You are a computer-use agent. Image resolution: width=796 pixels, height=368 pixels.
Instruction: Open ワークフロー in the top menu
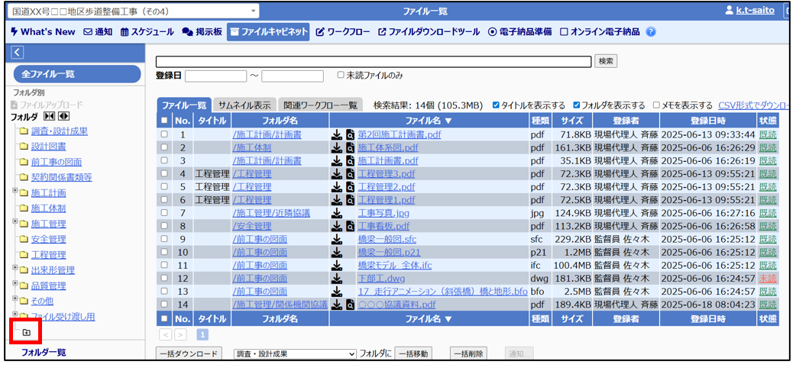[x=343, y=32]
